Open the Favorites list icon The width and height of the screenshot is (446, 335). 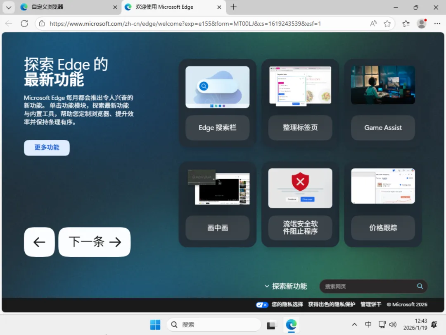[406, 24]
